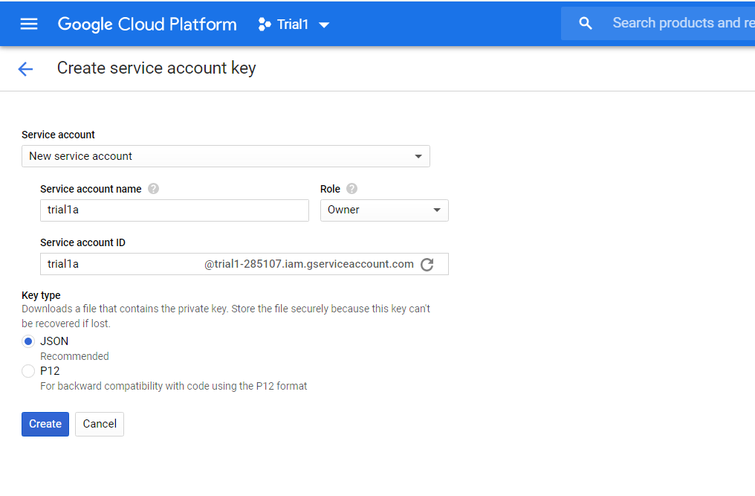
Task: Click the search magnifier icon
Action: 585,23
